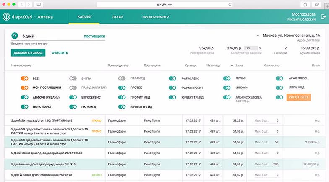Disable the АВИКОН (РЯЗАНЬ) supplier switch

tap(24, 97)
